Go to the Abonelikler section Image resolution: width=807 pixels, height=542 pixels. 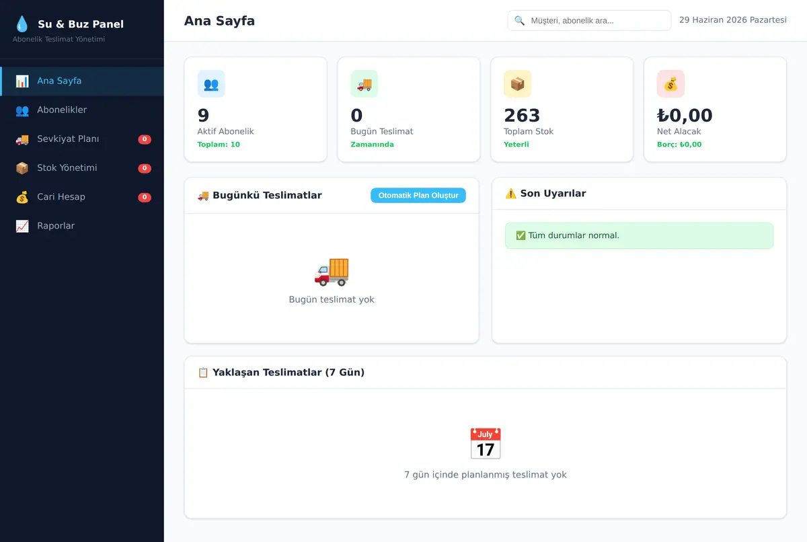point(82,110)
